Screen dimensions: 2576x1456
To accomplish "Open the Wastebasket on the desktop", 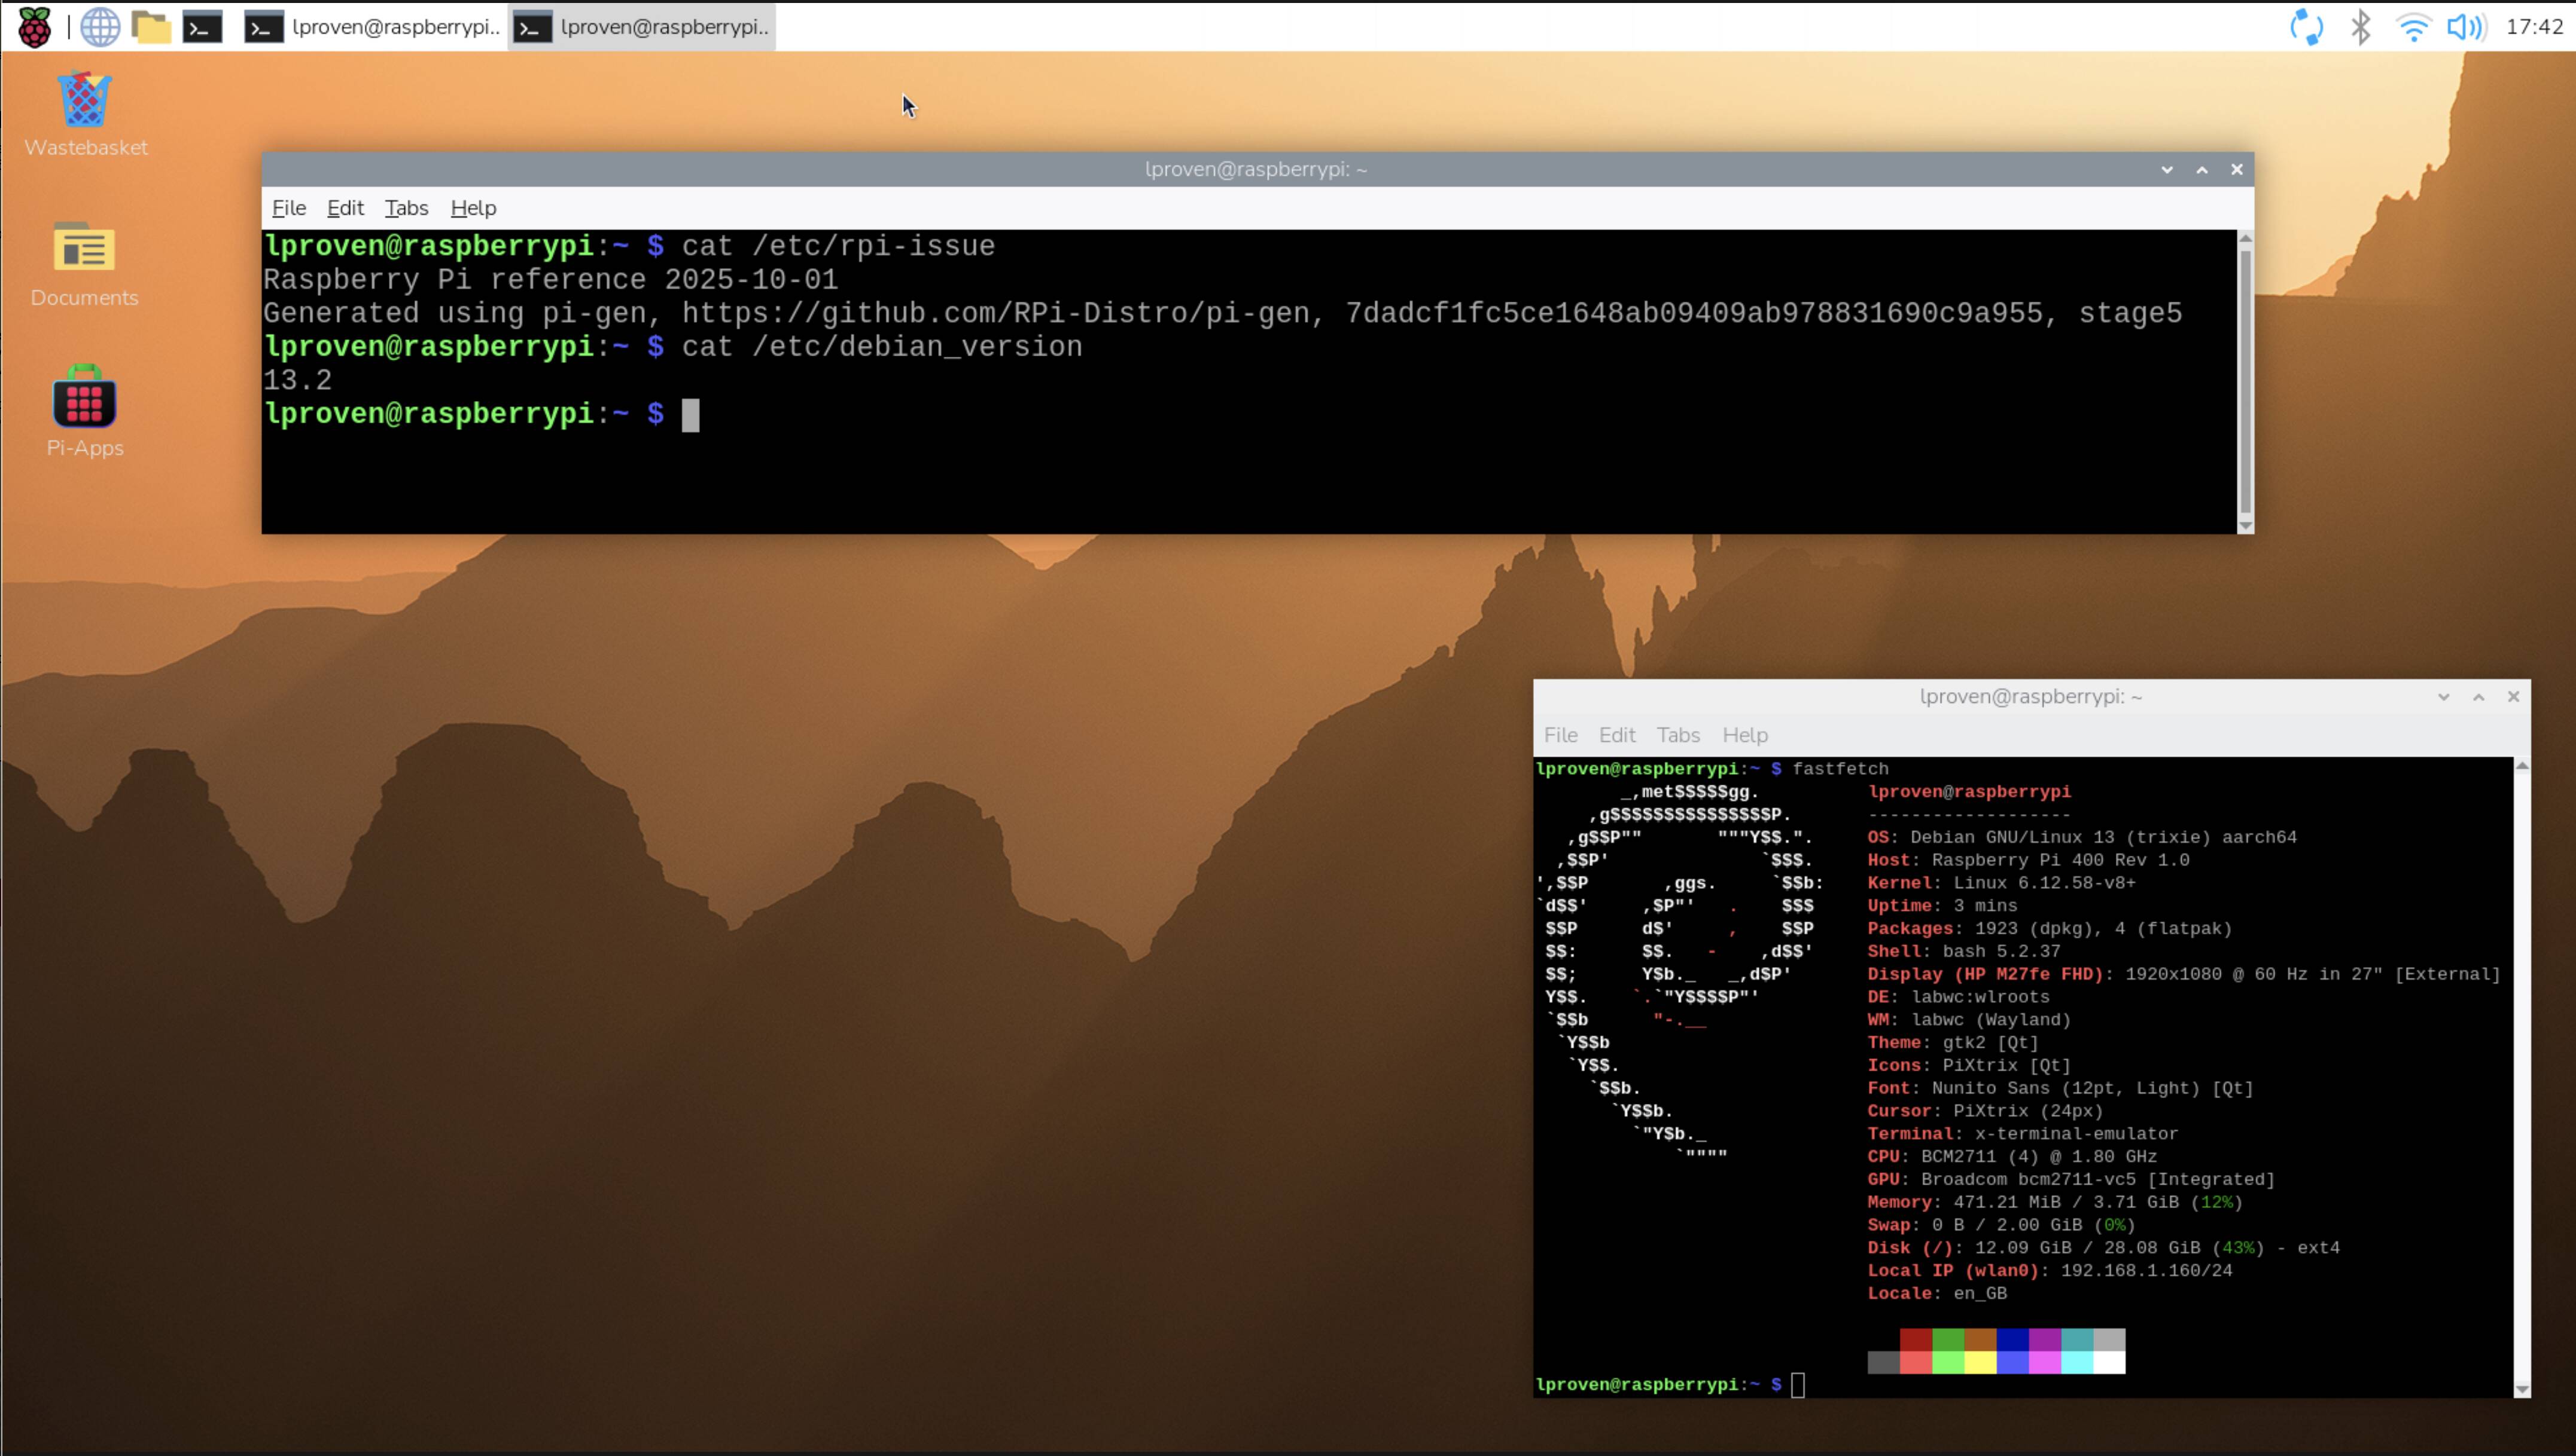I will coord(84,100).
